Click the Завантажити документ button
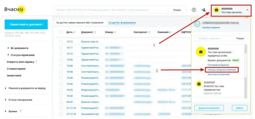The width and height of the screenshot is (255, 119). click(26, 25)
